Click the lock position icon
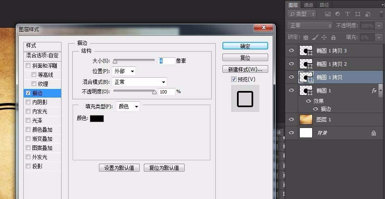385x199 pixels. 324,37
